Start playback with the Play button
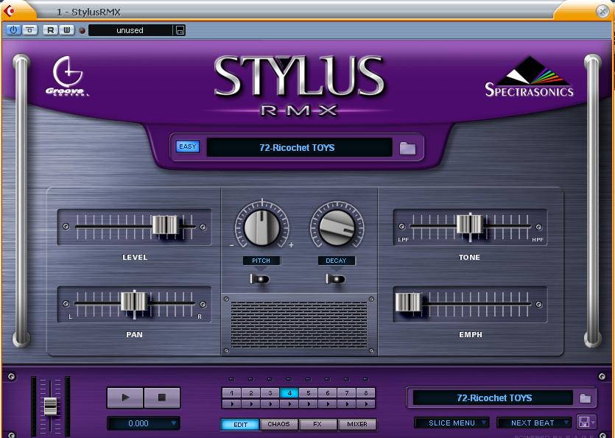 (125, 398)
